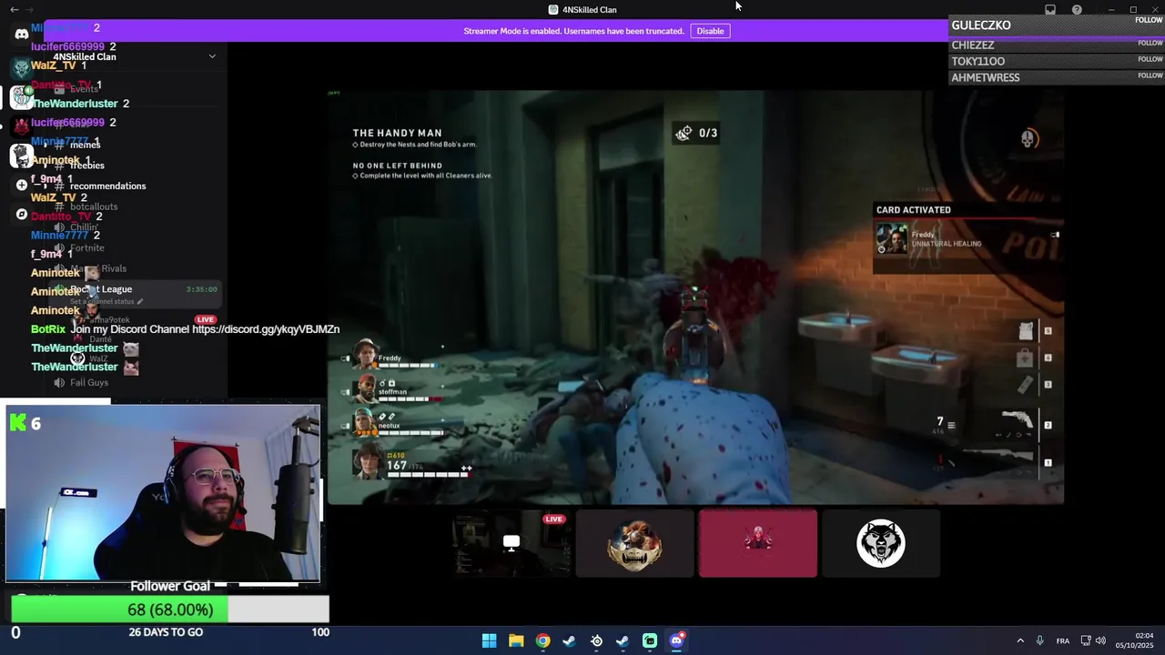Open SteelSeries app from the taskbar
The image size is (1165, 655).
point(596,640)
